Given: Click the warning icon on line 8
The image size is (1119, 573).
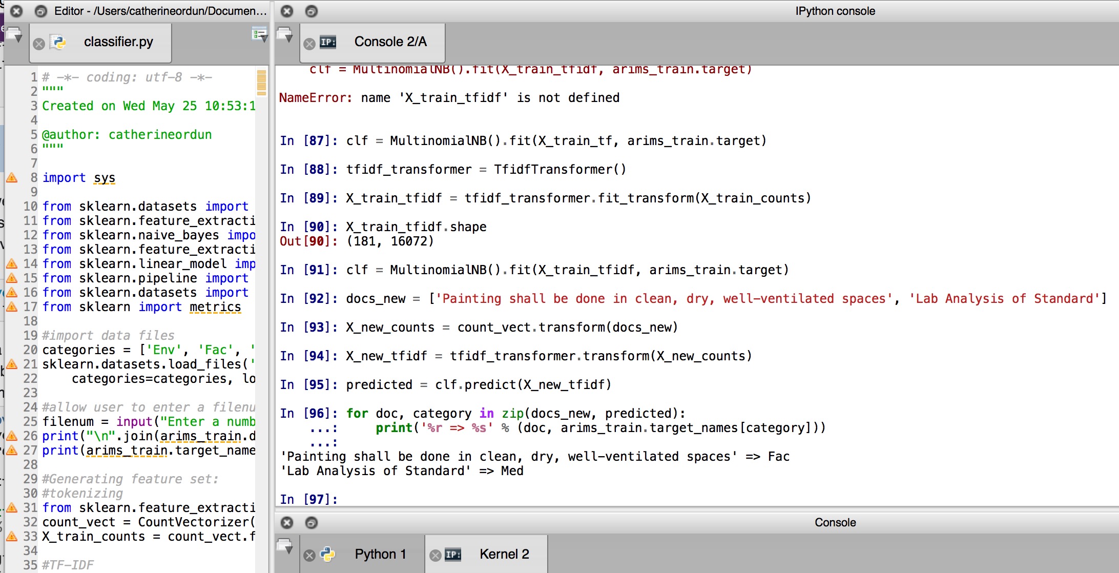Looking at the screenshot, I should pos(12,178).
